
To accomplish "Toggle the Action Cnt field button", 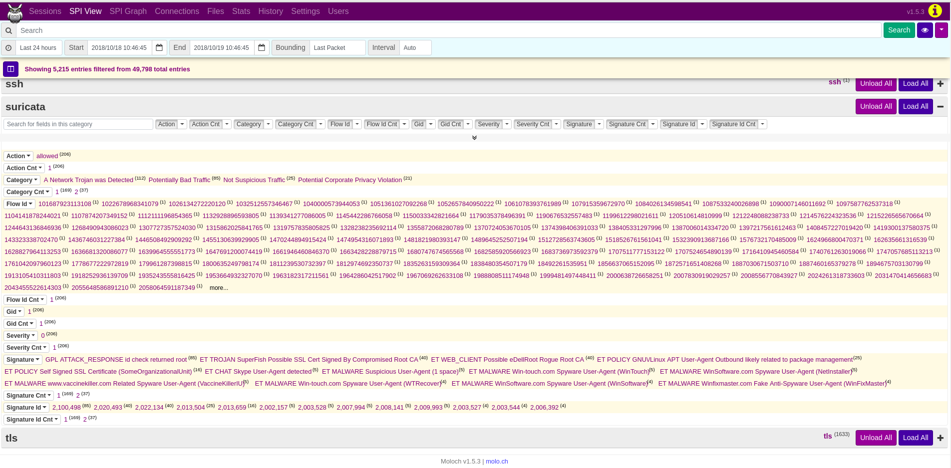I will point(206,124).
